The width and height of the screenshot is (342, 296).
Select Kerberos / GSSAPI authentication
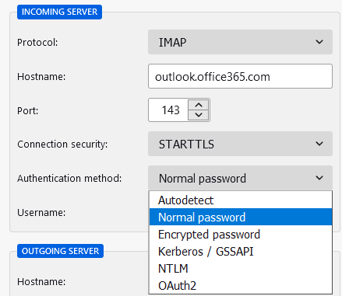pyautogui.click(x=241, y=251)
